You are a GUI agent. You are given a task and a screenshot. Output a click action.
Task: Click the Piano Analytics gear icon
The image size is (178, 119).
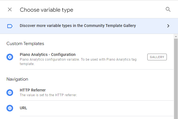click(10, 57)
